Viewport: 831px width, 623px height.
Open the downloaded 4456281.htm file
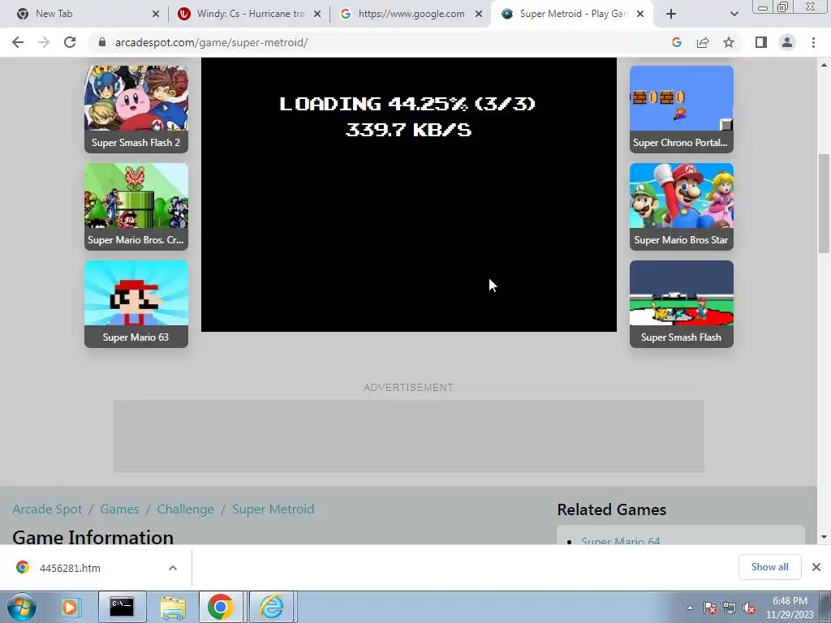70,568
